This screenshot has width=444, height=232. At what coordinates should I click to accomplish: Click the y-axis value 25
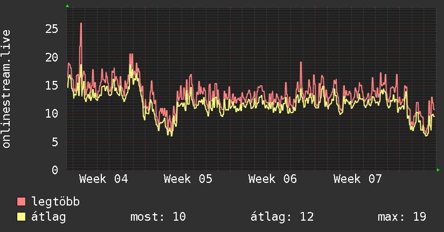coord(52,29)
